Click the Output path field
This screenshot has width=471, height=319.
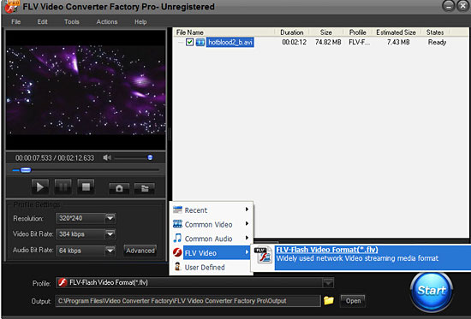[188, 301]
